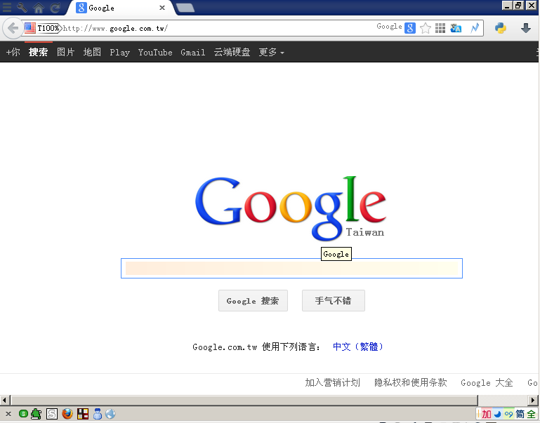Bookmark page with the star icon

point(426,28)
